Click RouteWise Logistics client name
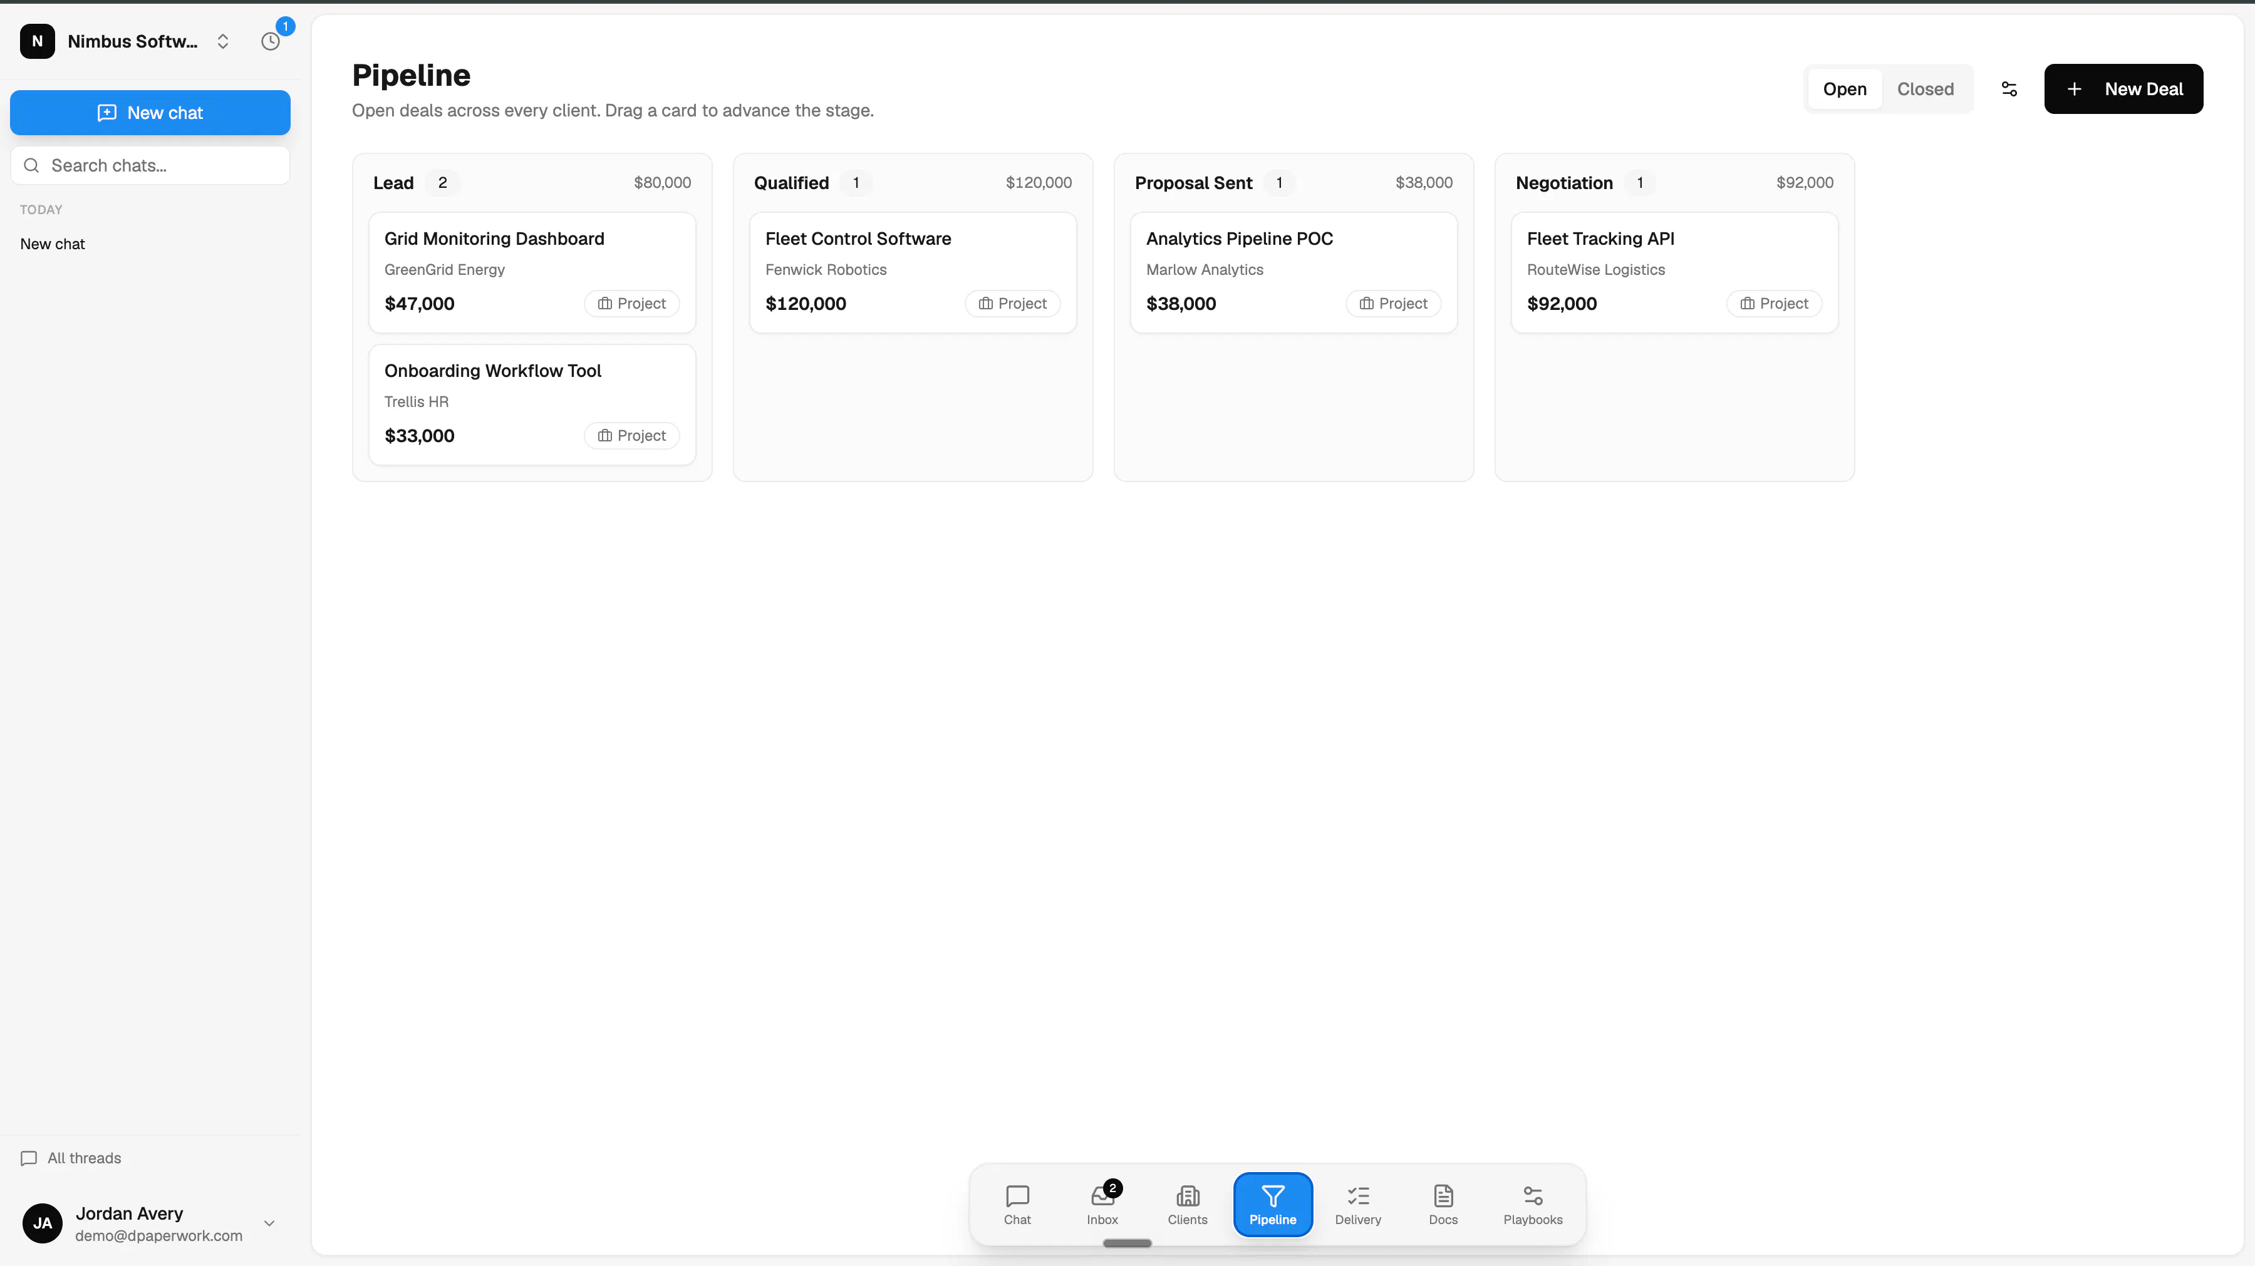Image resolution: width=2255 pixels, height=1266 pixels. (1596, 270)
